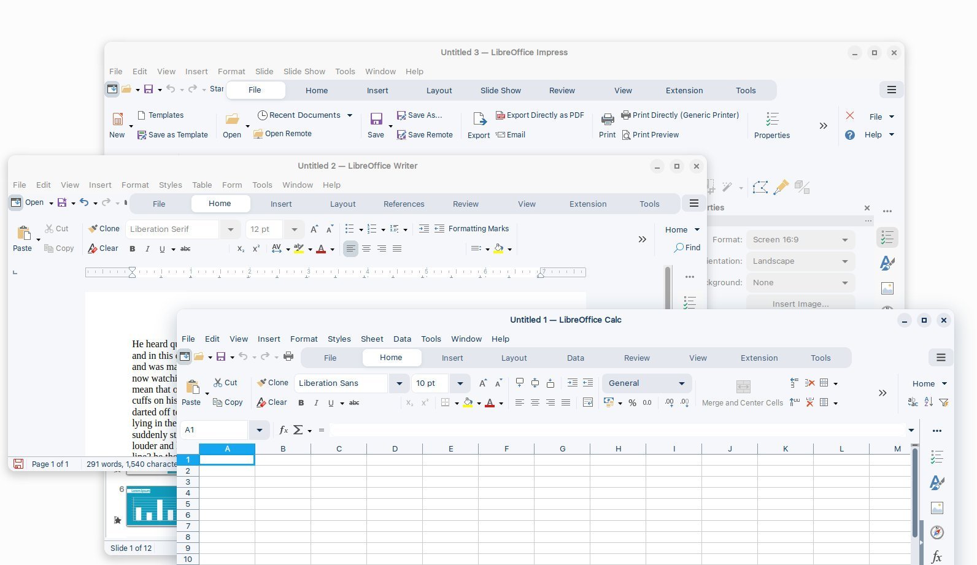This screenshot has width=977, height=565.
Task: Click Insert Image button in Impress sidebar
Action: pos(800,304)
